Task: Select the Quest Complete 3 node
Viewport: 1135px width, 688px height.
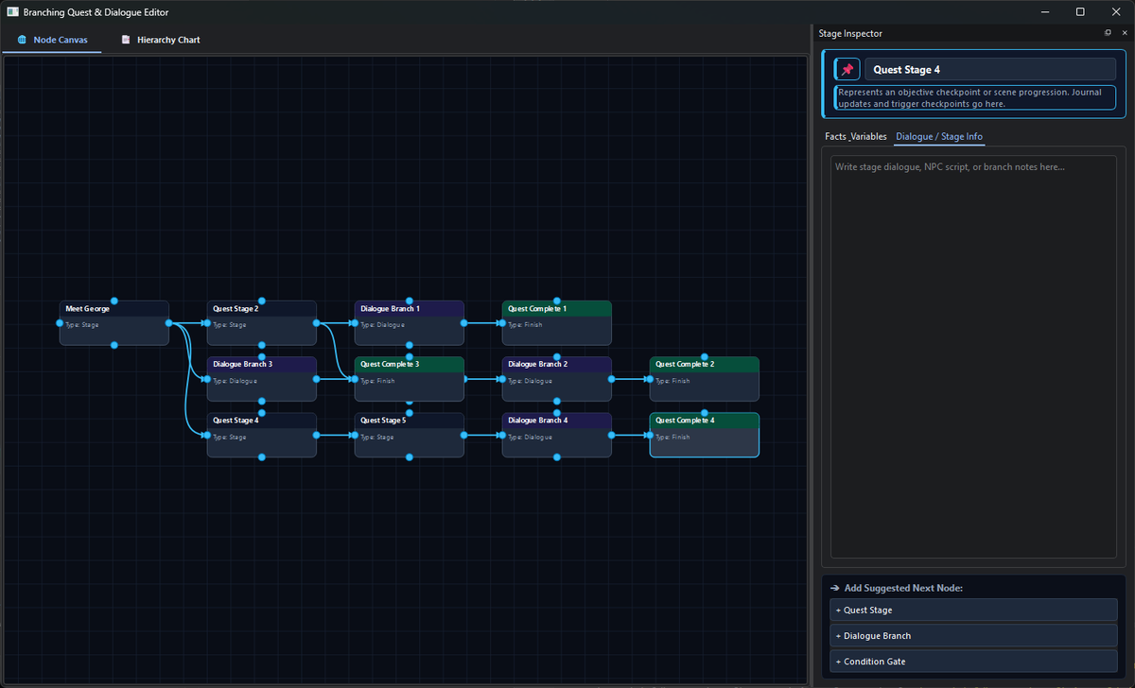Action: click(410, 379)
